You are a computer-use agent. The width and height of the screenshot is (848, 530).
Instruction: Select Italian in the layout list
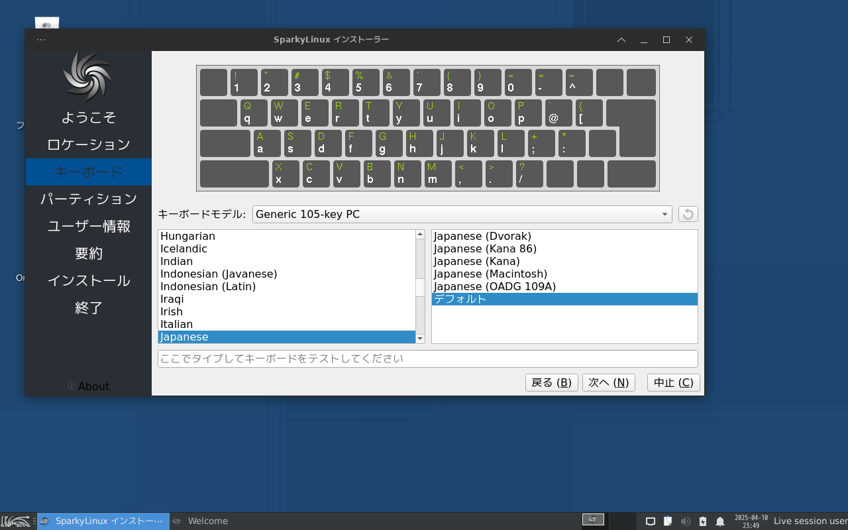tap(287, 324)
